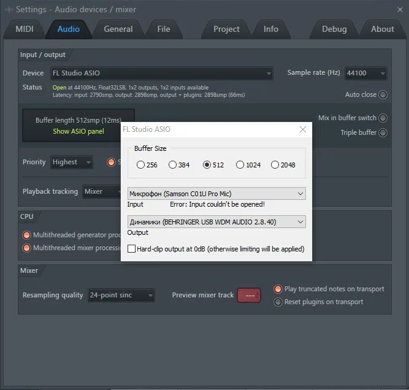Close the Settings window

[x=400, y=10]
